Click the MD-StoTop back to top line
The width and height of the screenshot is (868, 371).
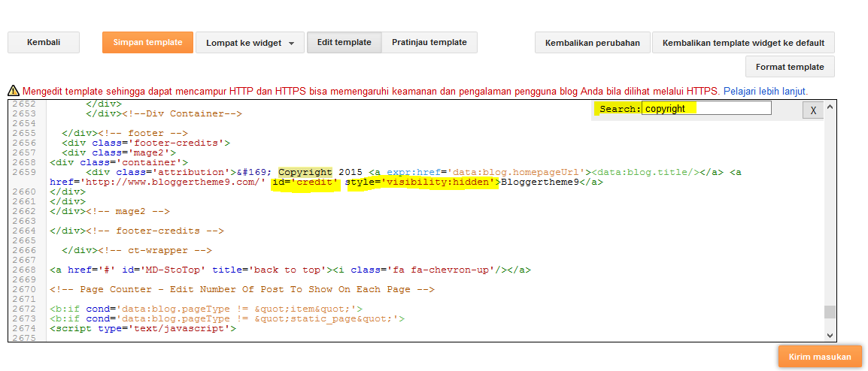(x=290, y=270)
